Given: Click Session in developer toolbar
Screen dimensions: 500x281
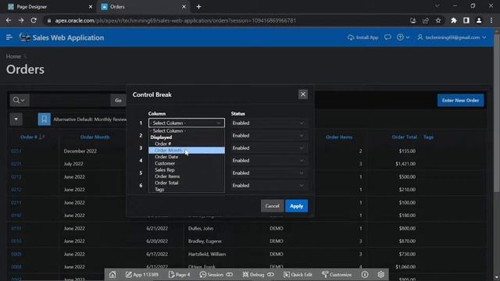Looking at the screenshot, I should click(216, 274).
